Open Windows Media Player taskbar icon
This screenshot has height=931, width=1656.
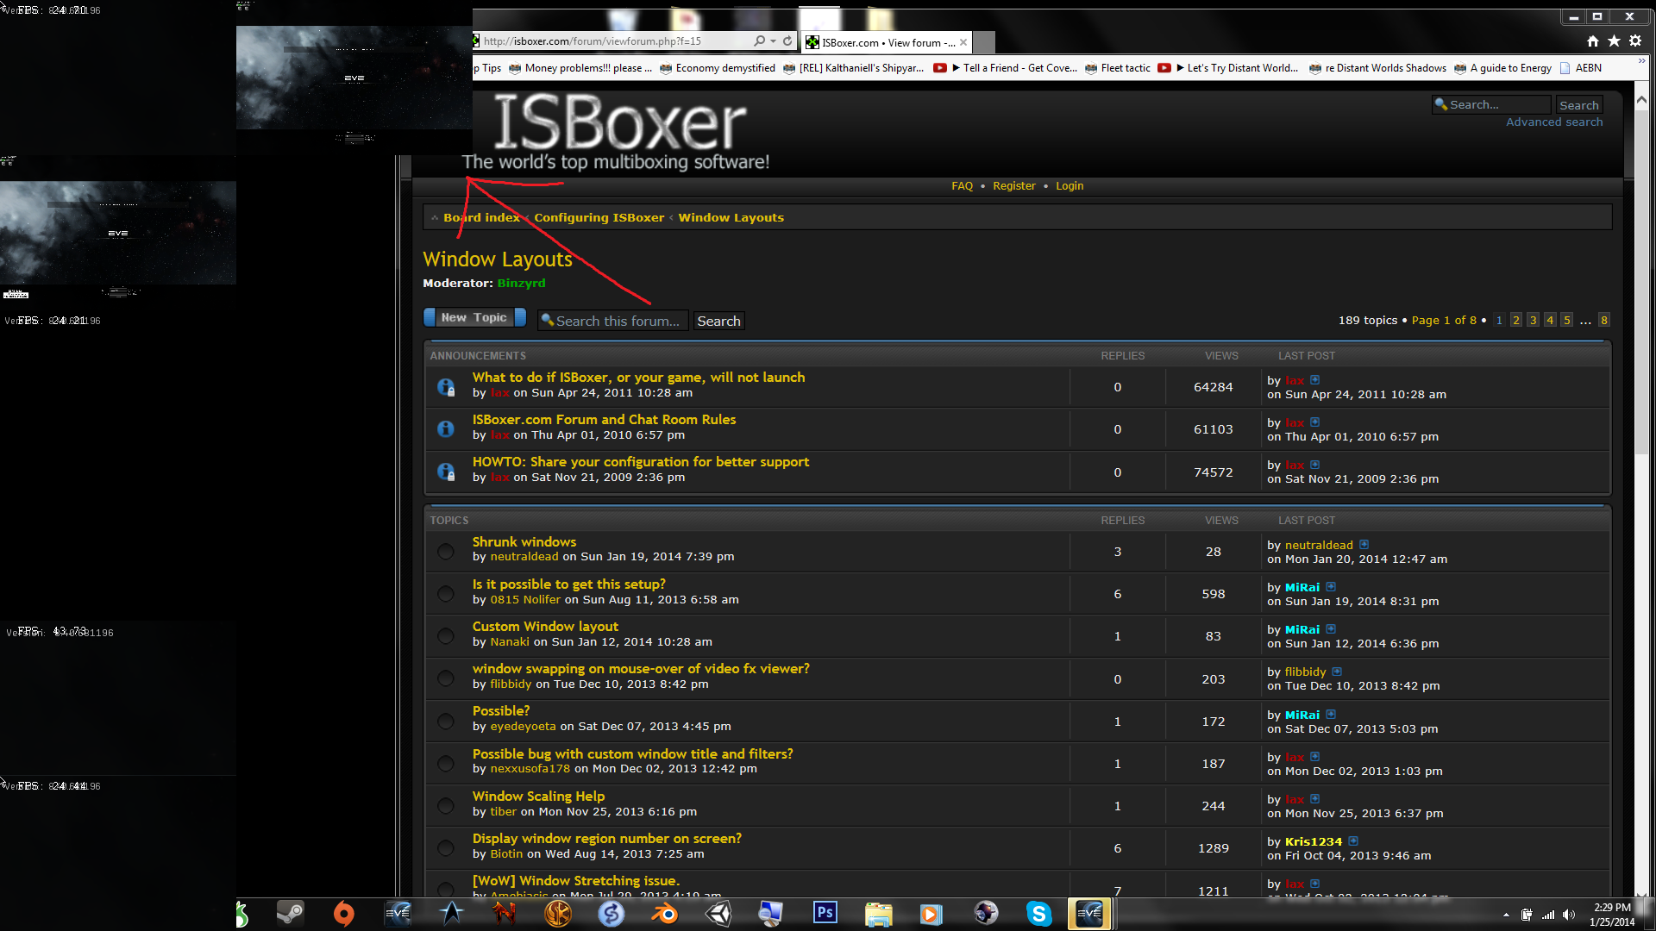click(x=932, y=914)
